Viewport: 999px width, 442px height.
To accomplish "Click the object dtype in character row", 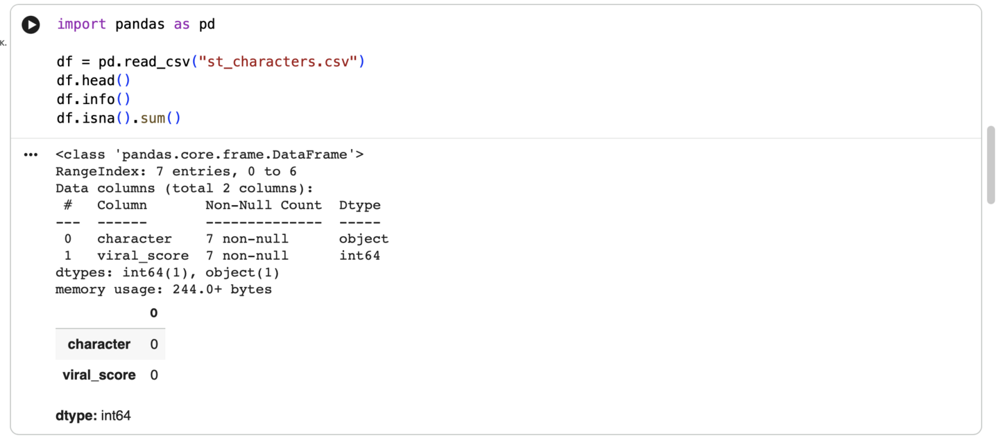I will pyautogui.click(x=364, y=239).
